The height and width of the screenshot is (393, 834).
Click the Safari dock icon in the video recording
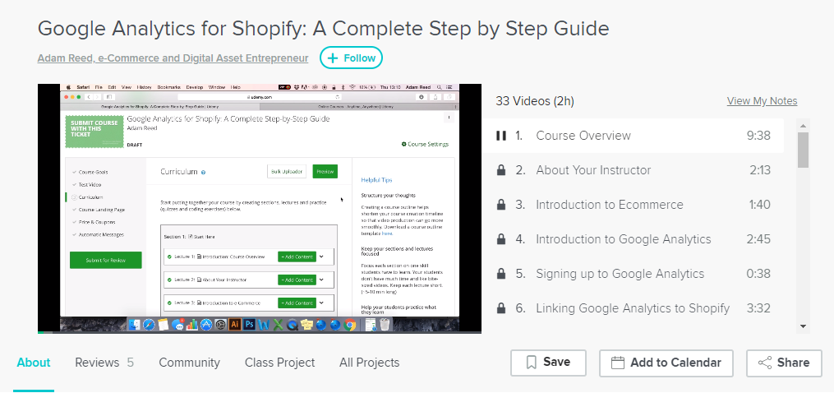pos(149,324)
